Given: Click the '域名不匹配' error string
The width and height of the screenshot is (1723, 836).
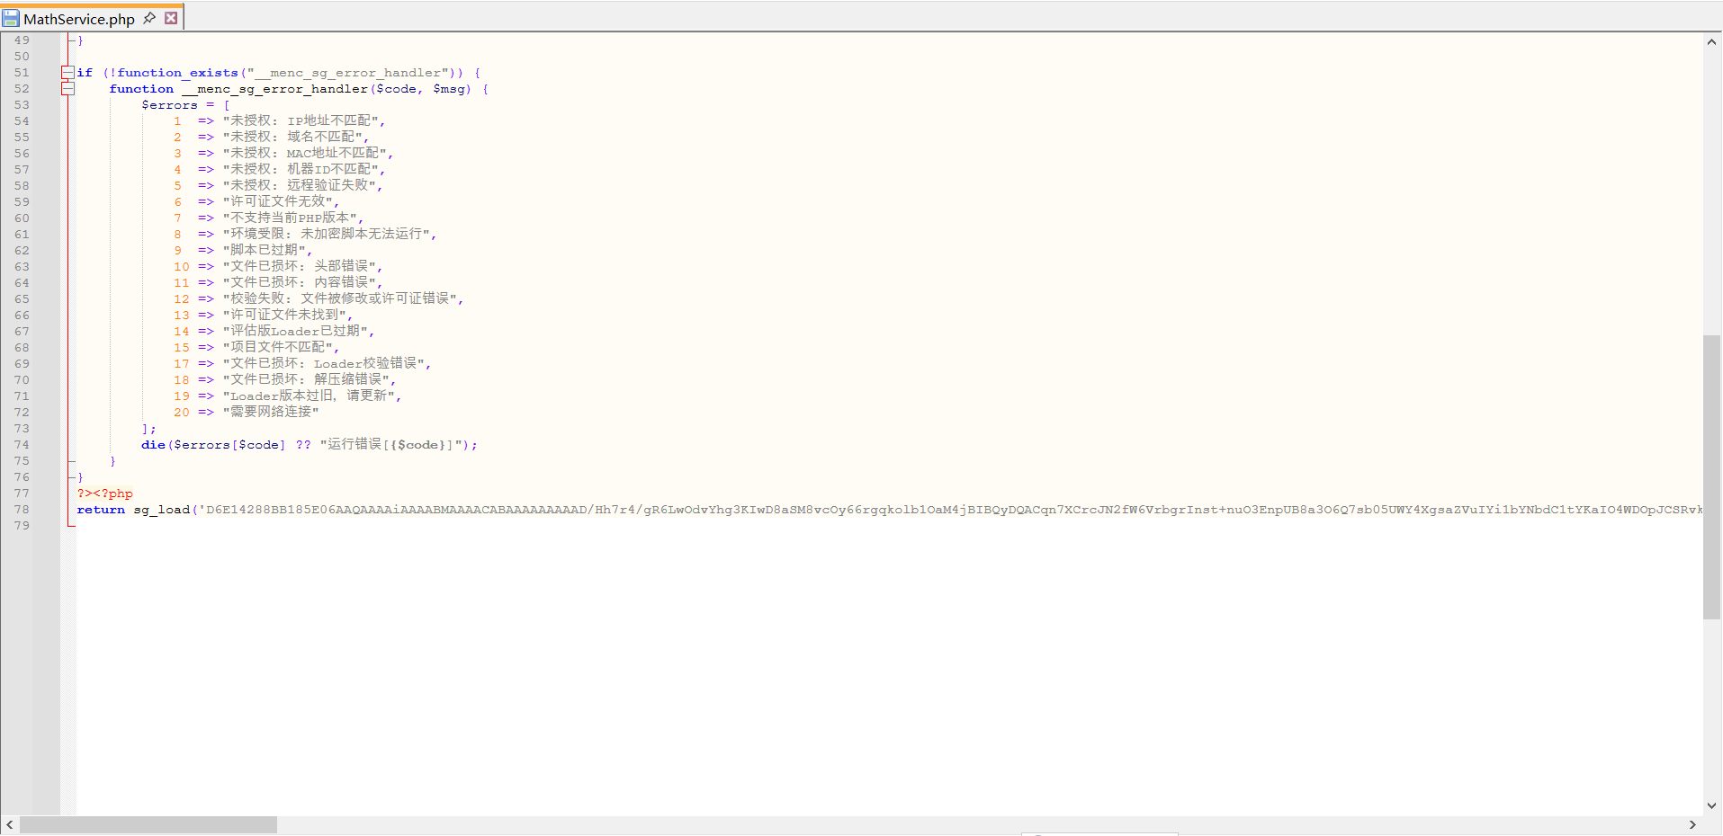Looking at the screenshot, I should pos(321,138).
